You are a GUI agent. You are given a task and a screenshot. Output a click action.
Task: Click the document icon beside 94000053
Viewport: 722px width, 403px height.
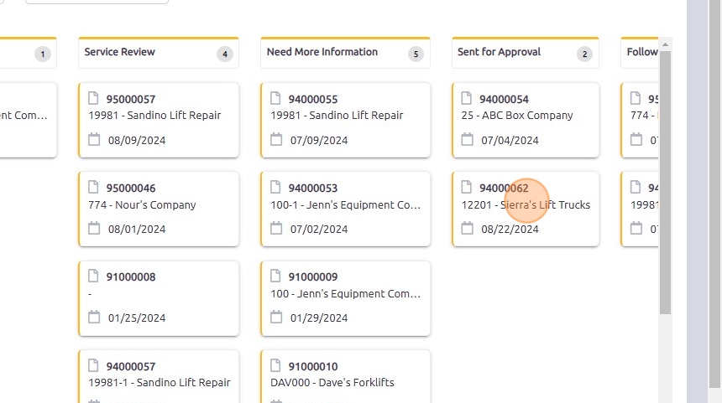(x=276, y=188)
